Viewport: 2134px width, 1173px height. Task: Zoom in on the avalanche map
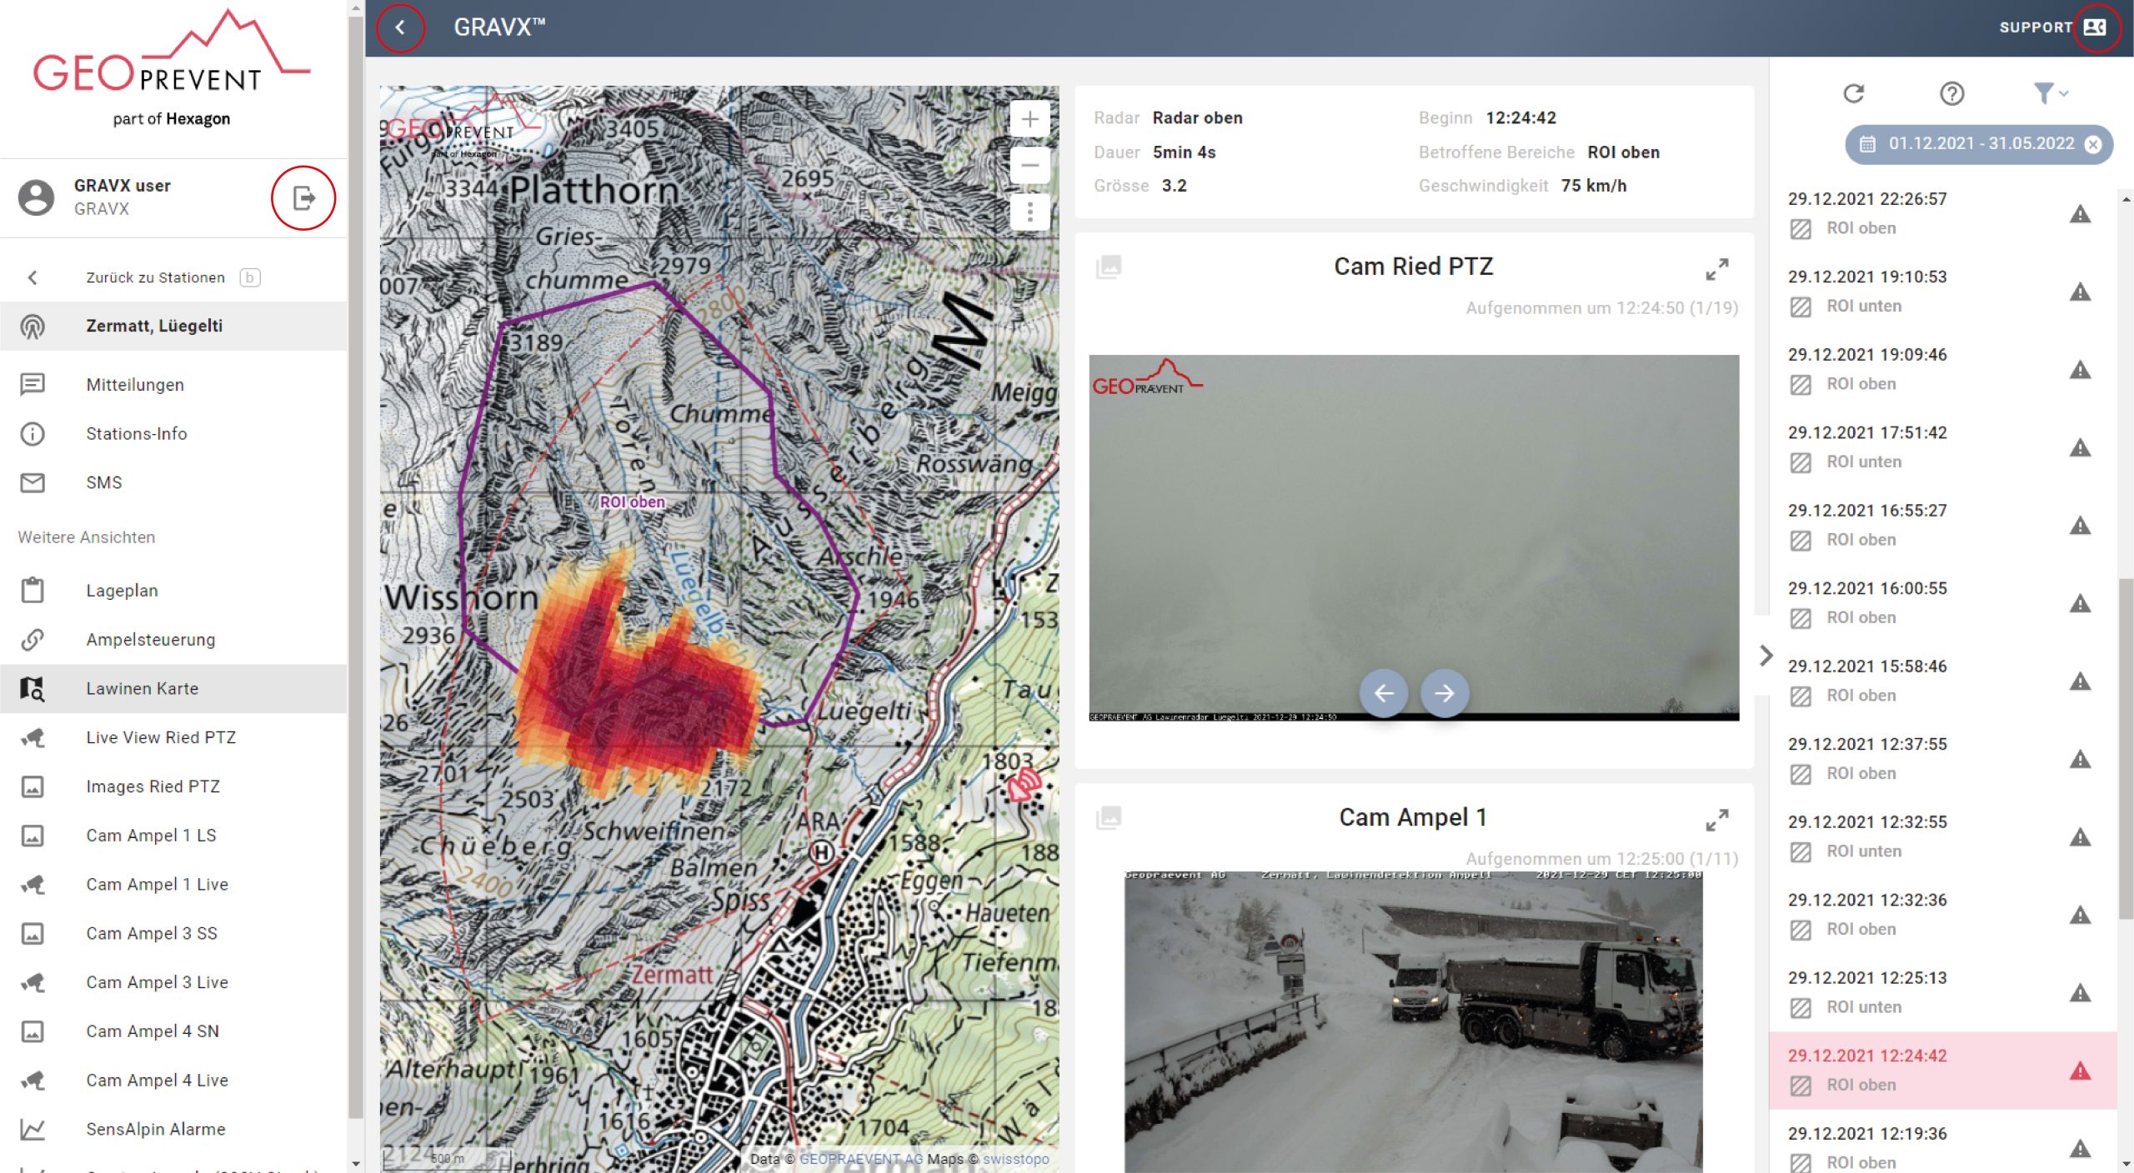tap(1030, 119)
